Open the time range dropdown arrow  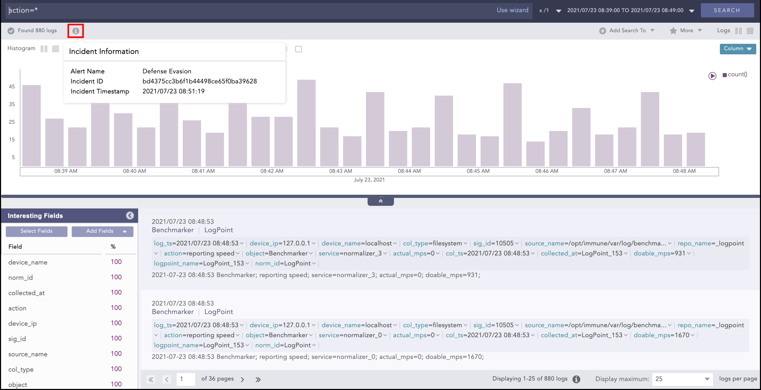coord(691,11)
